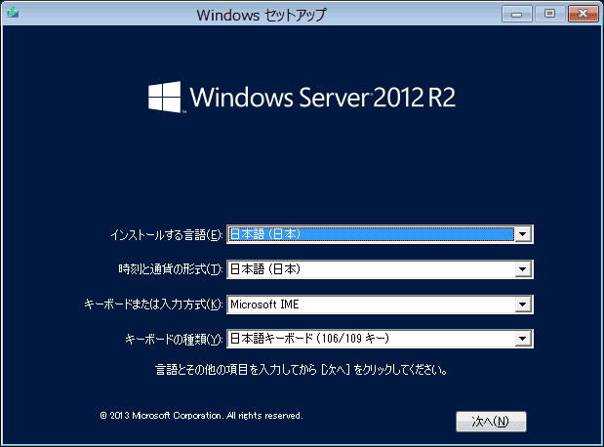Viewport: 604px width, 447px height.
Task: Open the キーボードの種類 combo box
Action: [380, 339]
